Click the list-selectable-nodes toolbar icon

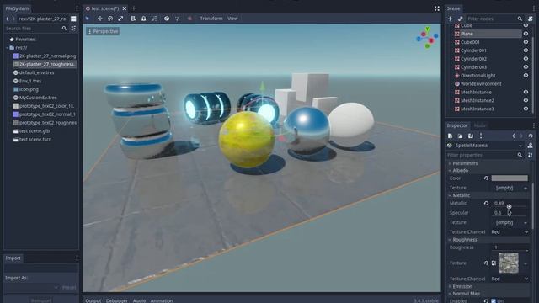133,19
